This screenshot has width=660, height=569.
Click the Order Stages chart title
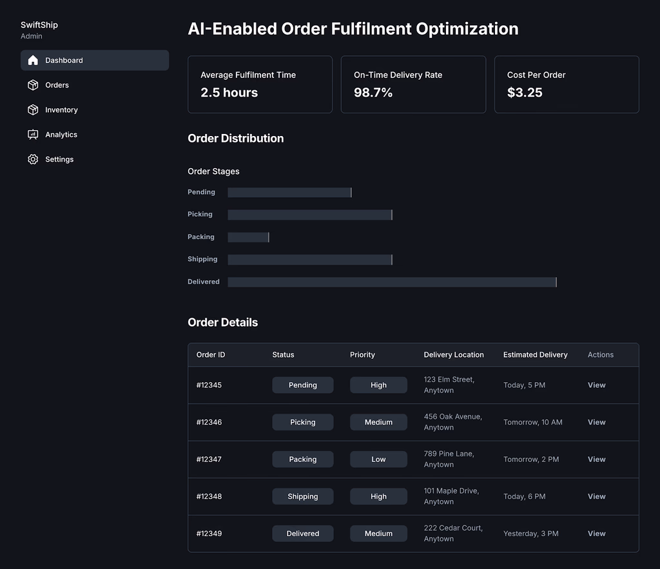213,171
